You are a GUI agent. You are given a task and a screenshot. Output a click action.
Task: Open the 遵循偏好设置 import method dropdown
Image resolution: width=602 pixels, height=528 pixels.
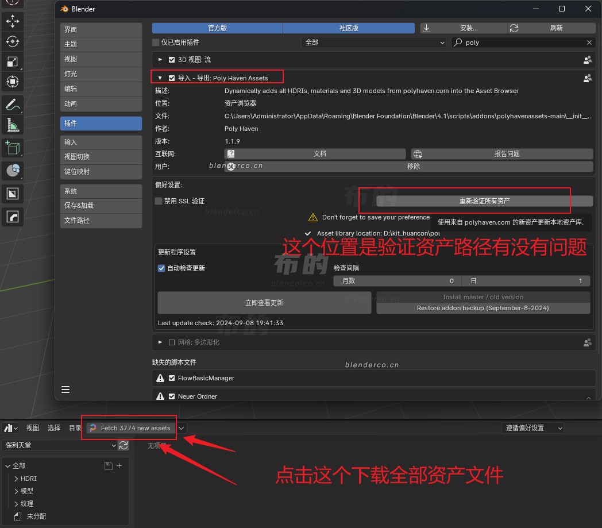tap(532, 428)
